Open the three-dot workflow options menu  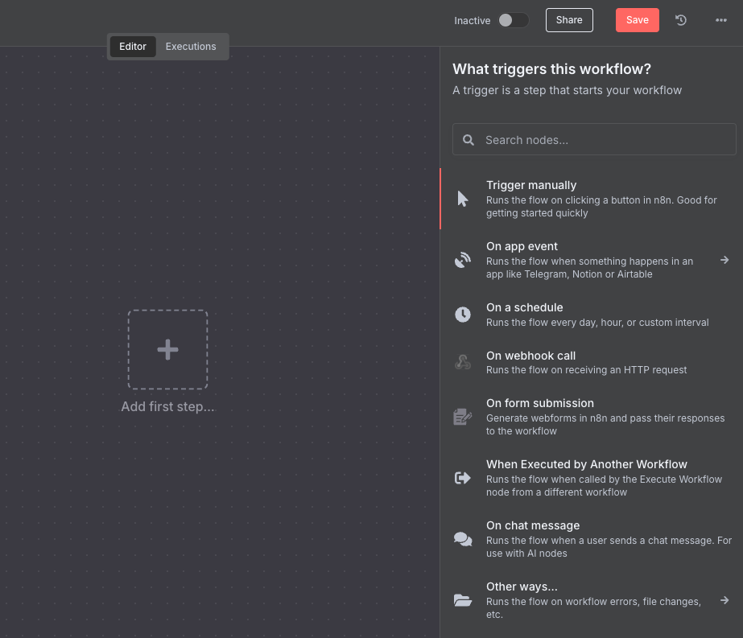coord(721,20)
